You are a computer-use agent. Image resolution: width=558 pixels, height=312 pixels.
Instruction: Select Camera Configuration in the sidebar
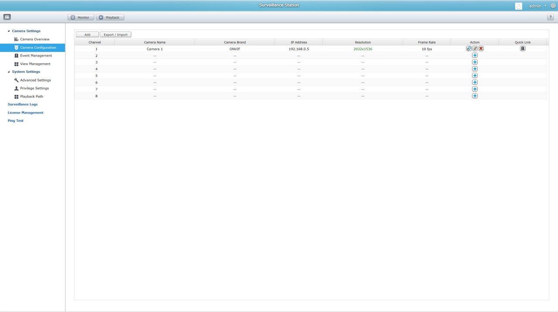click(33, 47)
